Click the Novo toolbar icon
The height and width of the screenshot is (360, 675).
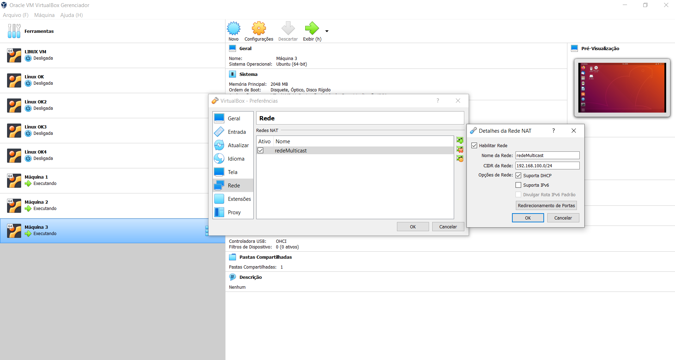tap(234, 28)
